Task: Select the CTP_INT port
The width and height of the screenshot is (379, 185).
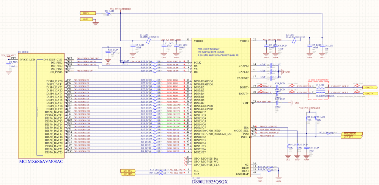Action: [351, 137]
